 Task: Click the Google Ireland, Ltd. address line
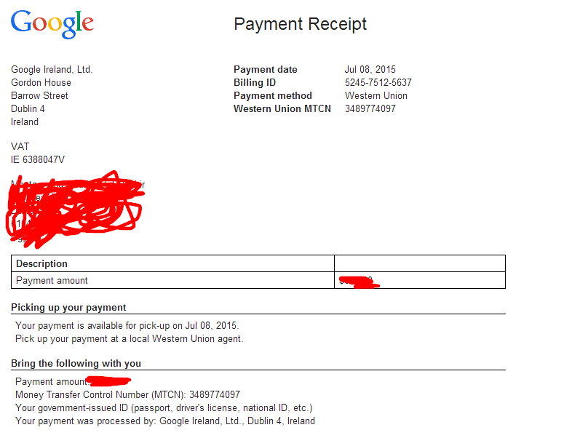tap(52, 69)
